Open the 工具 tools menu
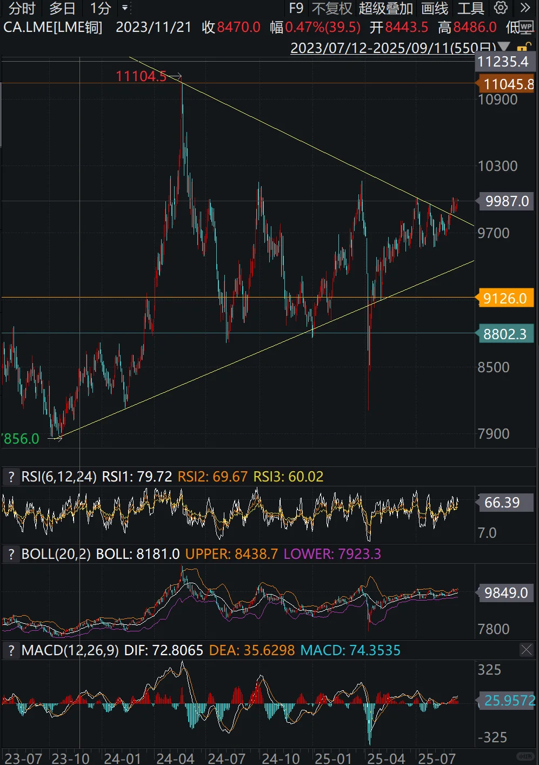The image size is (539, 765). tap(470, 8)
